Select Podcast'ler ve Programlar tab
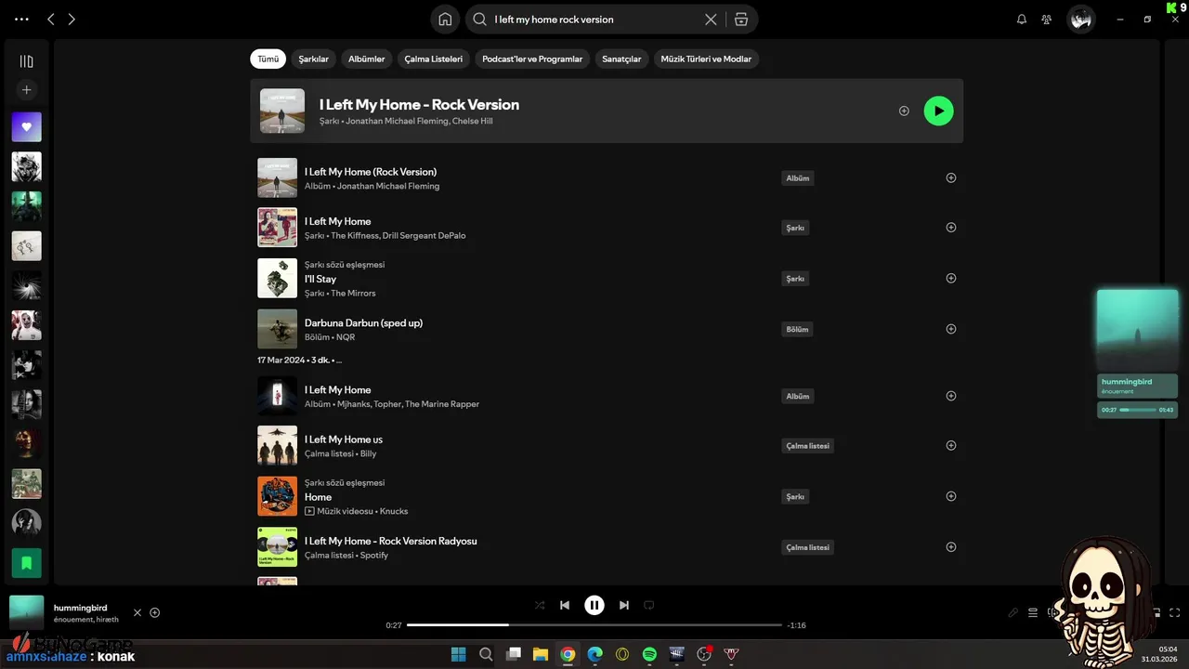The image size is (1189, 669). tap(532, 59)
